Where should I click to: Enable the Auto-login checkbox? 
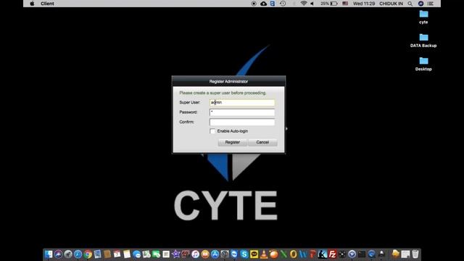click(x=212, y=130)
